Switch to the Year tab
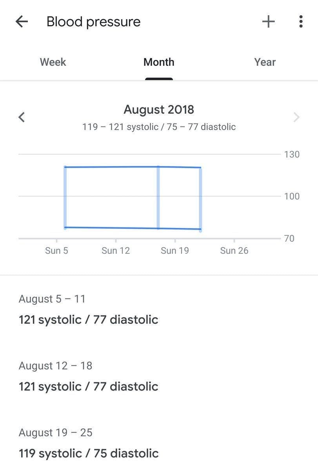 [265, 62]
